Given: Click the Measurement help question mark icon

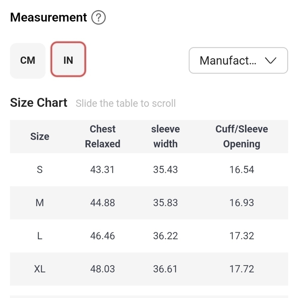Looking at the screenshot, I should (98, 18).
